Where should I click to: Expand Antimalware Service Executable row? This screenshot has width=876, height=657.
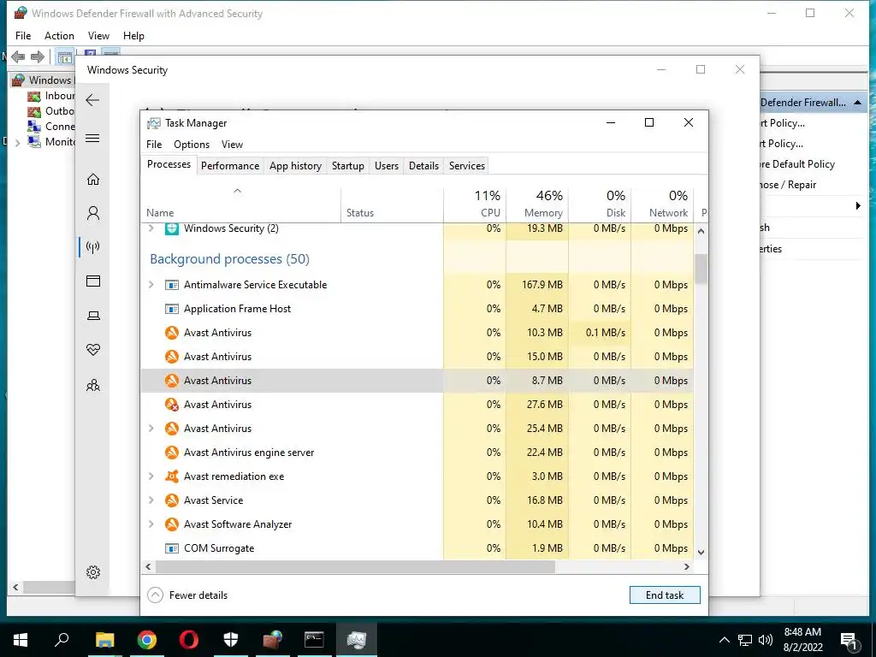[151, 284]
